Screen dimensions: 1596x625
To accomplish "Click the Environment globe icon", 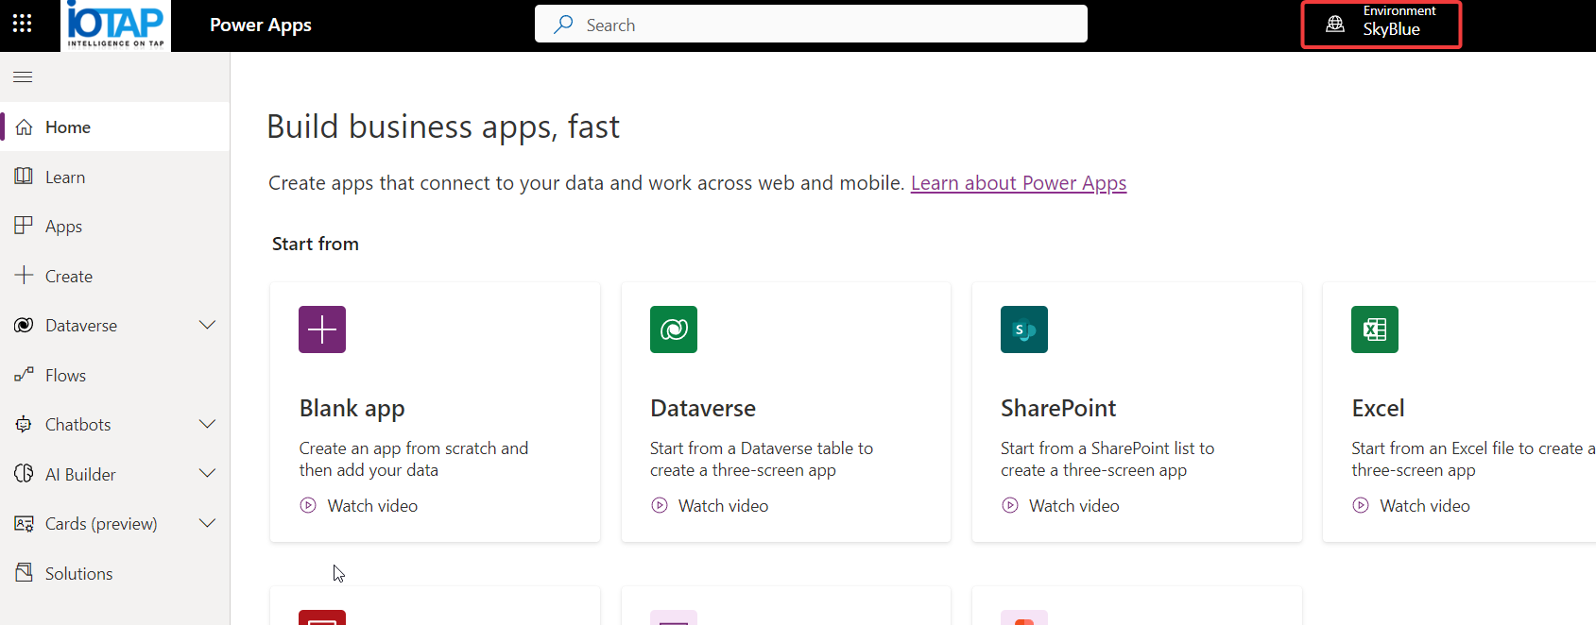I will point(1335,25).
